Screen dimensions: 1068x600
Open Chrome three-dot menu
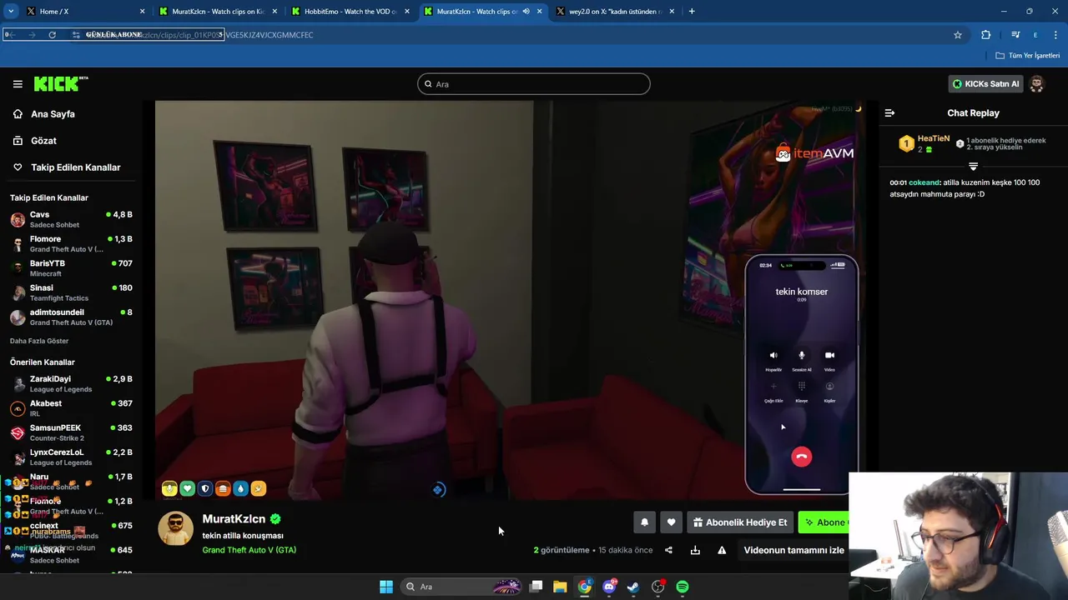tap(1056, 35)
